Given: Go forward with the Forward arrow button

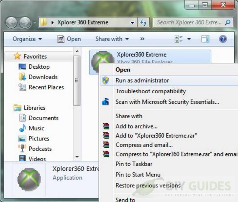Looking at the screenshot, I should click(25, 22).
